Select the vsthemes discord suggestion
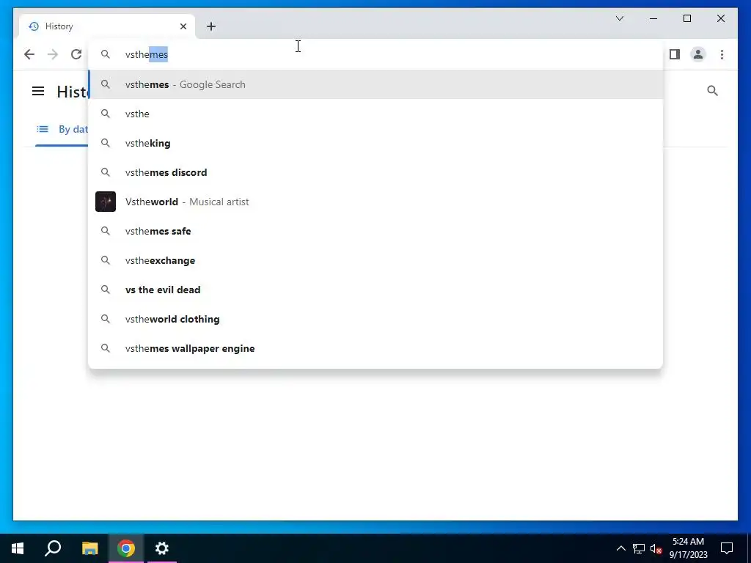The height and width of the screenshot is (563, 751). (375, 172)
